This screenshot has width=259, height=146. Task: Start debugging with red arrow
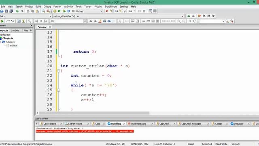pos(107,11)
